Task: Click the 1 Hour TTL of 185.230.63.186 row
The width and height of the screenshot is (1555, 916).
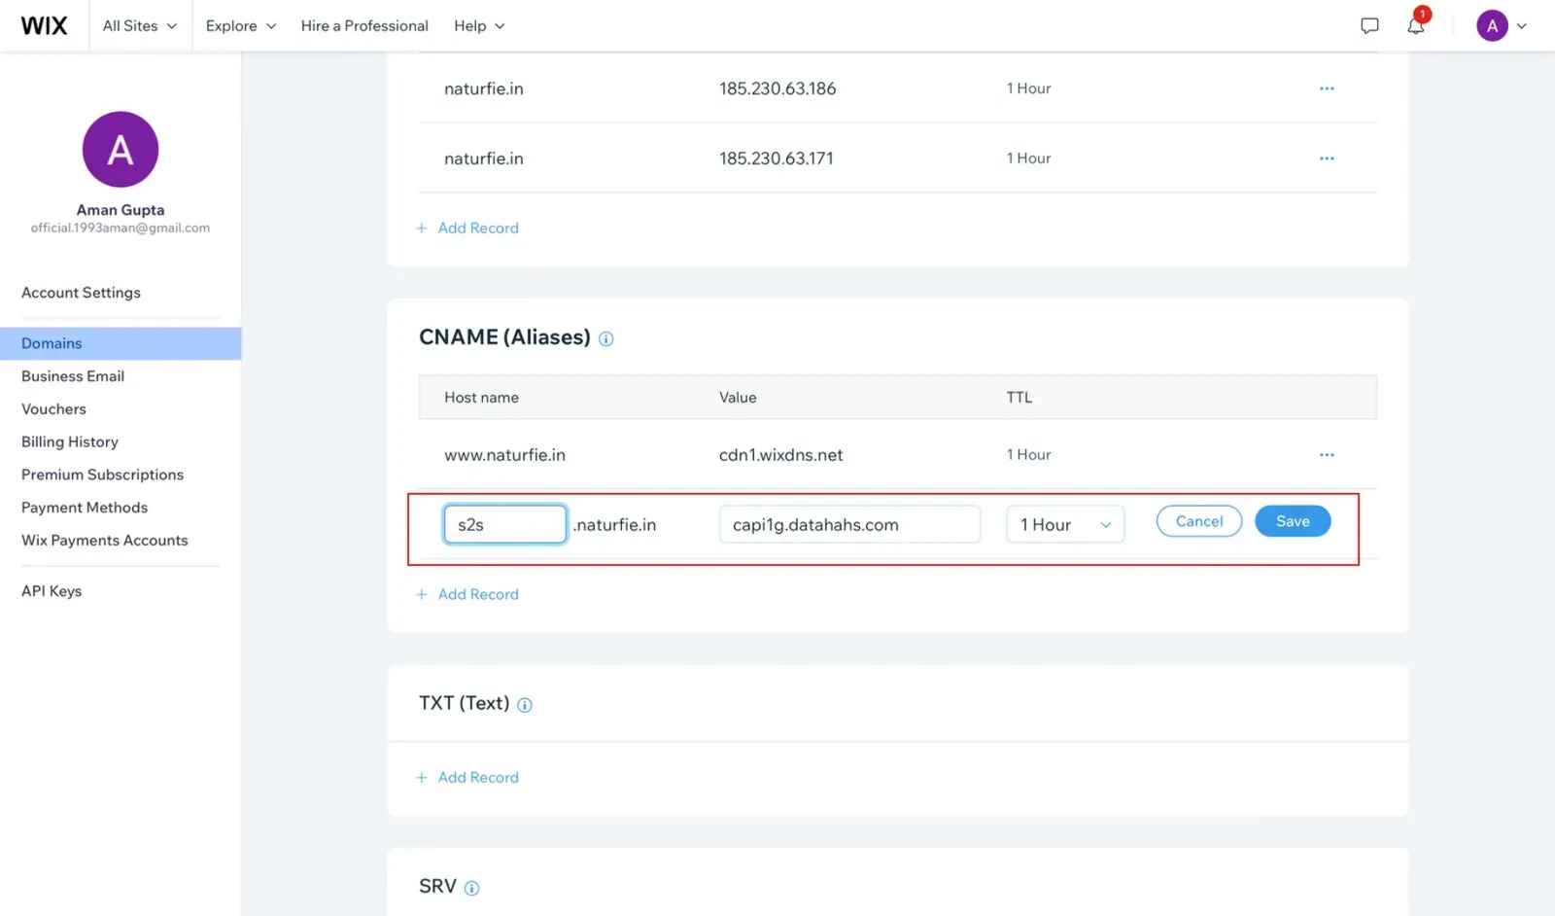Action: point(1029,88)
